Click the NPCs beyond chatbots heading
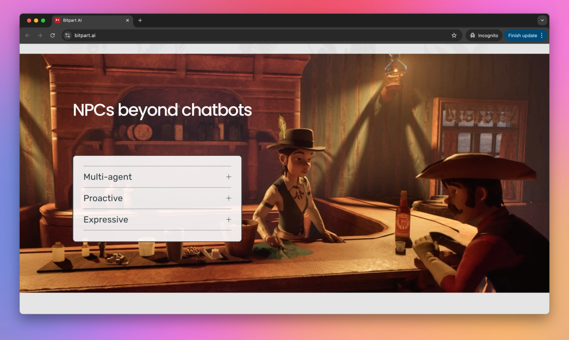569x340 pixels. (x=162, y=110)
